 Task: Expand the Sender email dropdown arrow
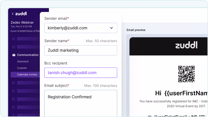111,28
